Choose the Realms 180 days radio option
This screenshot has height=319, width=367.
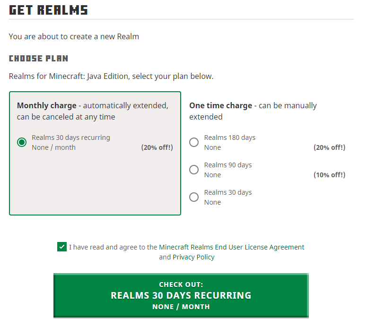point(194,142)
